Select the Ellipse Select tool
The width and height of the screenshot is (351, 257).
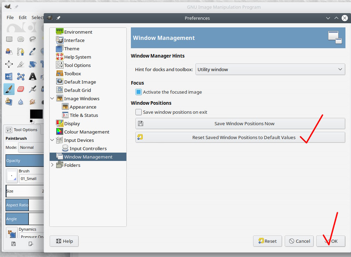(20, 39)
